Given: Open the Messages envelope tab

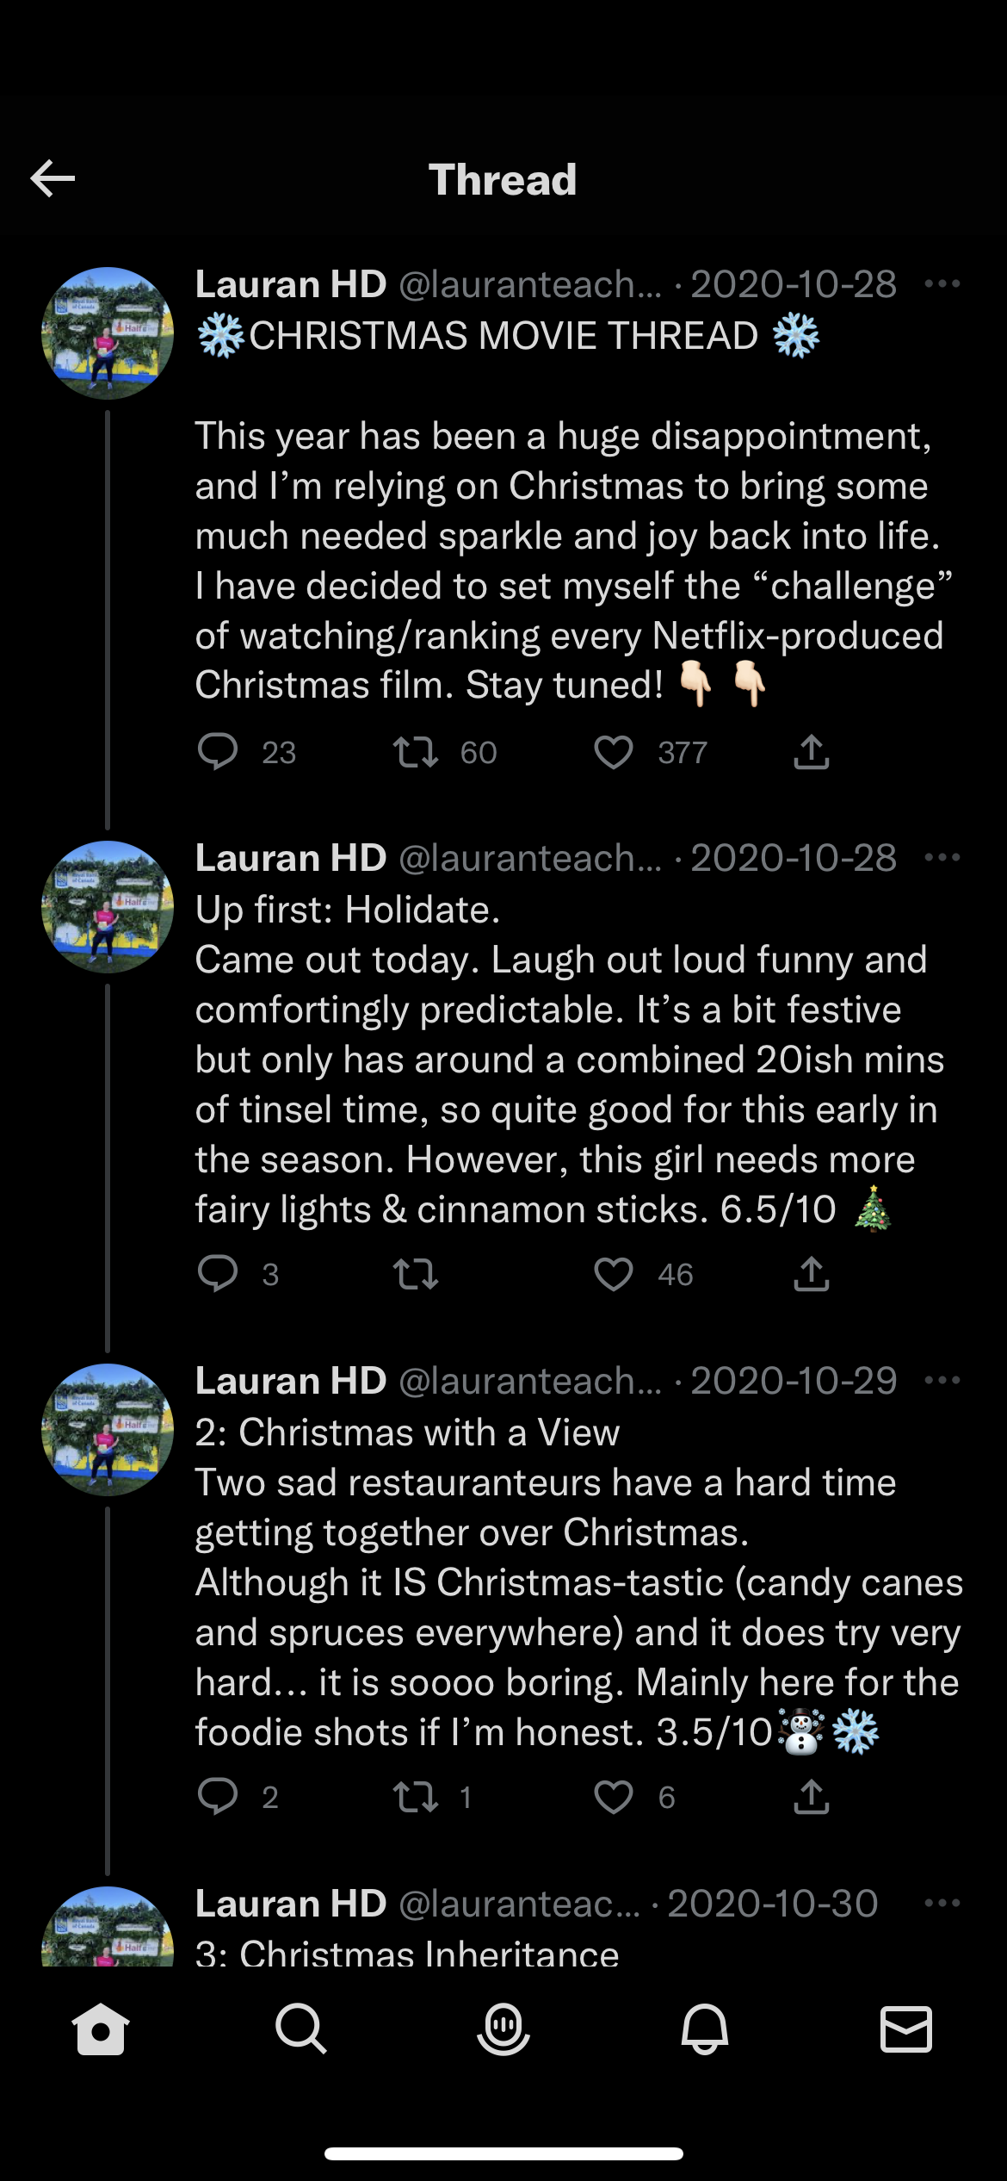Looking at the screenshot, I should [x=906, y=2029].
